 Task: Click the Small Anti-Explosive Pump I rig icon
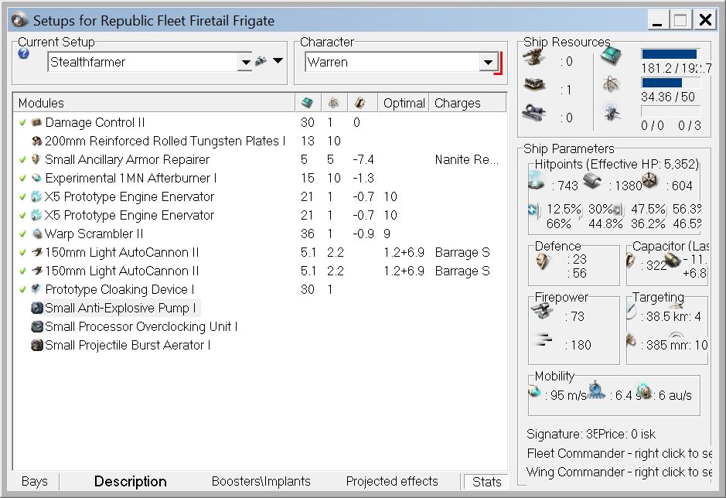pos(37,308)
